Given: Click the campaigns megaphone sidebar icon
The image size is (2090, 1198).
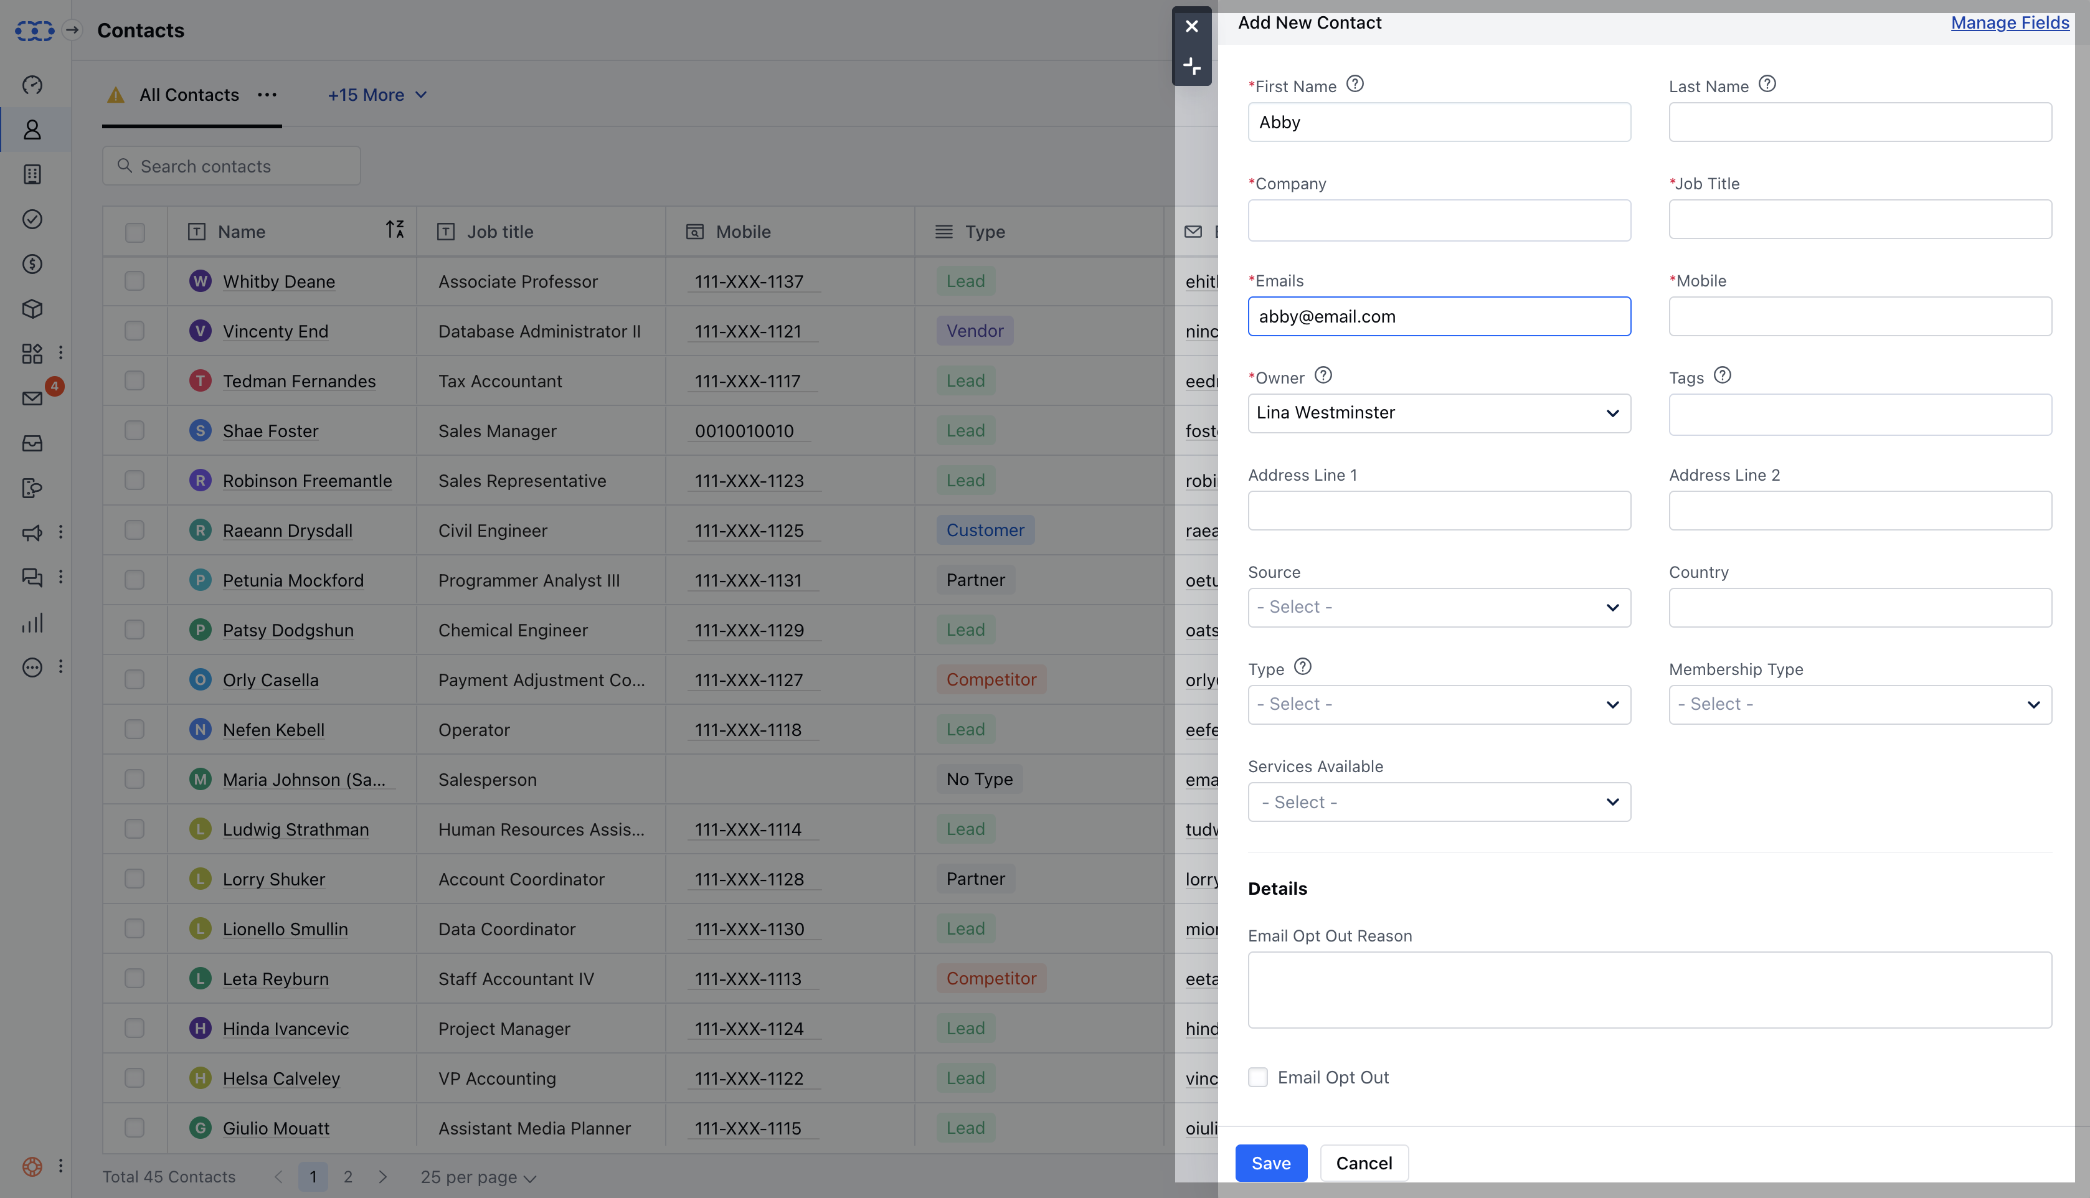Looking at the screenshot, I should [x=32, y=533].
